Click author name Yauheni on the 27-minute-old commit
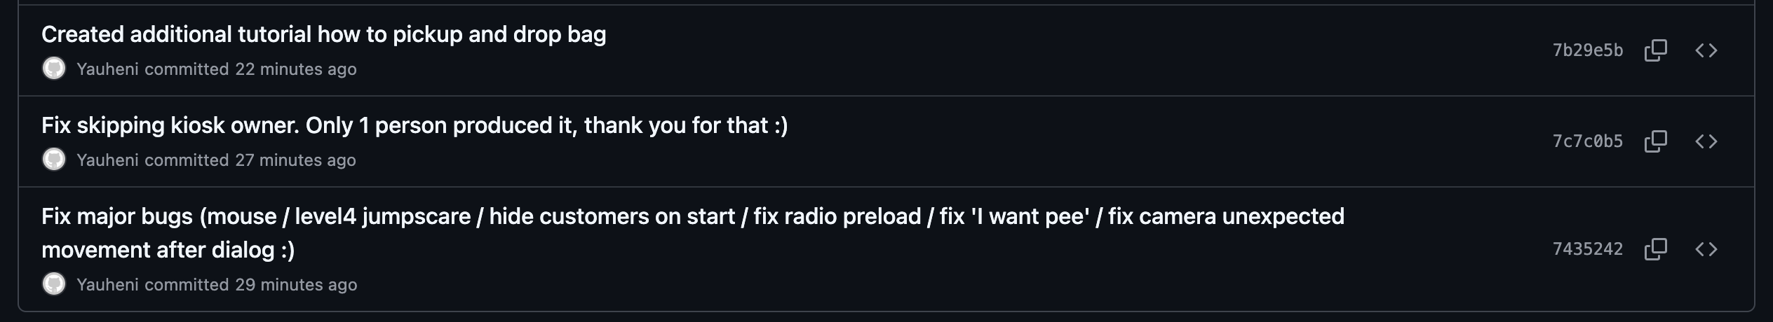The width and height of the screenshot is (1773, 322). (x=107, y=160)
